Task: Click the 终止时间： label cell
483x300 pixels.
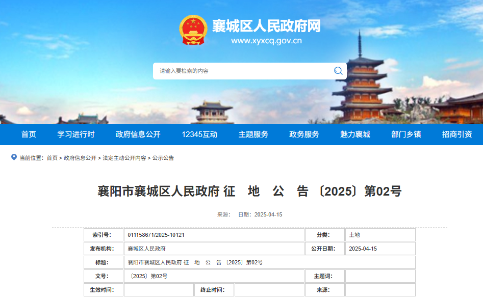Action: tap(214, 290)
